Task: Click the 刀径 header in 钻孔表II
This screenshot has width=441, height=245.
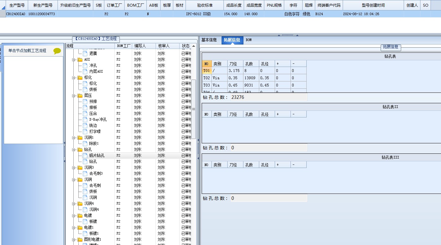Action: [235, 114]
